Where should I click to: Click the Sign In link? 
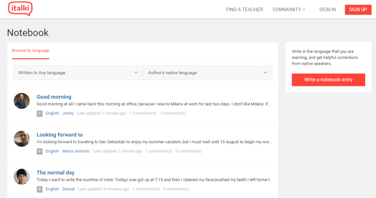pos(328,9)
